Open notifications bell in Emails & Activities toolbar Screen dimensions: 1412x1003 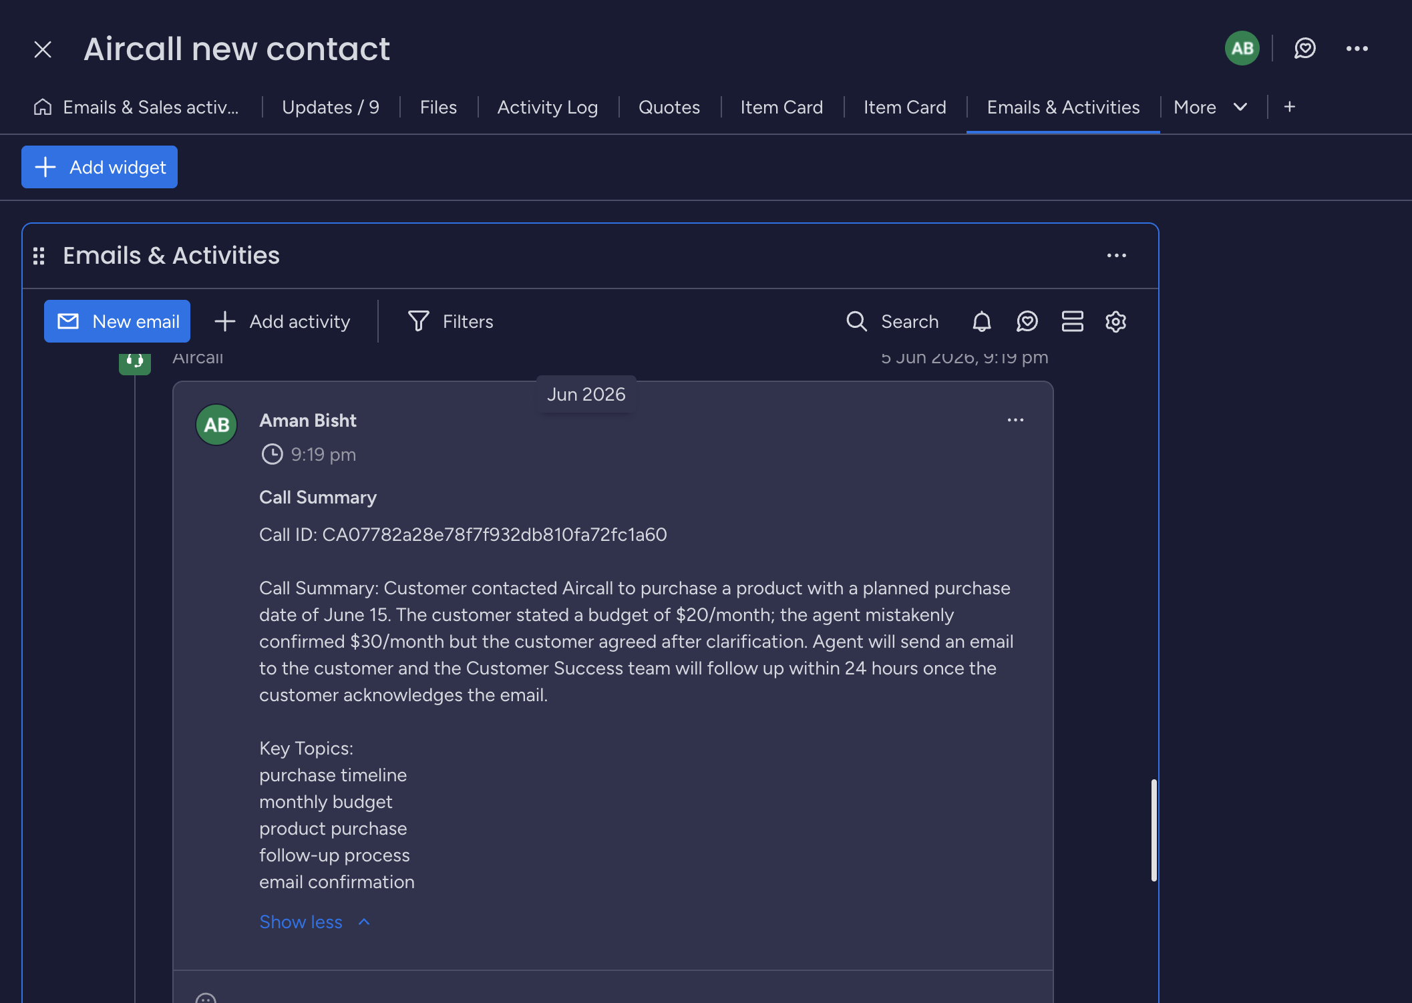coord(981,321)
